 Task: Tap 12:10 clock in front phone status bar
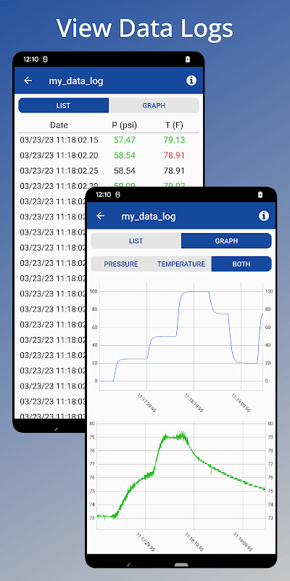[104, 194]
